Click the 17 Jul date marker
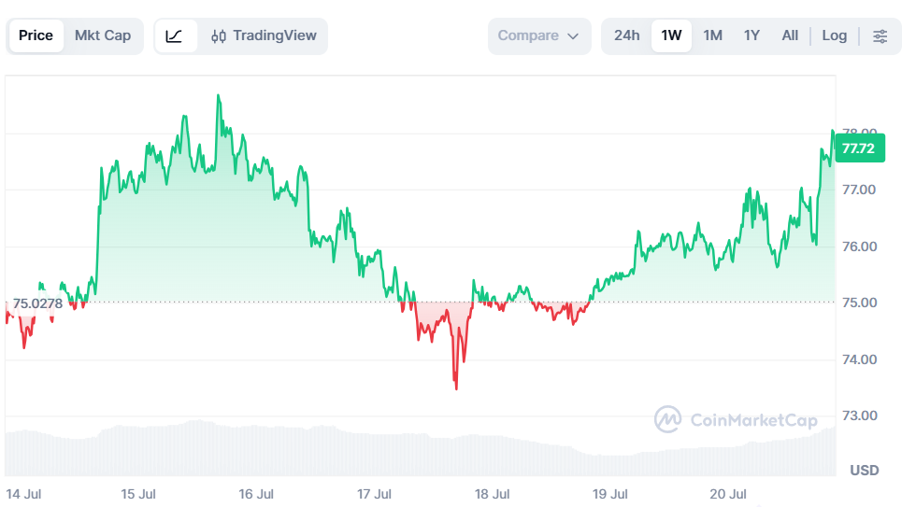 pos(375,494)
